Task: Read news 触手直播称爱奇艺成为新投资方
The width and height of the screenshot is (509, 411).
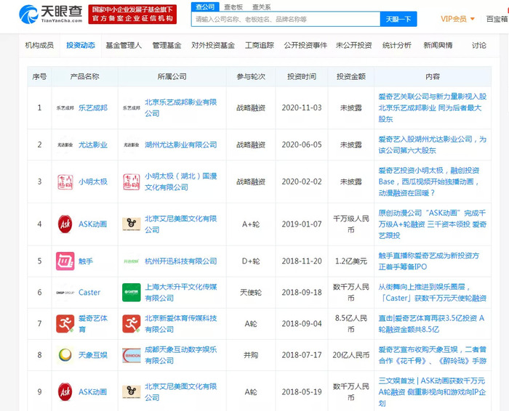Action: point(428,261)
